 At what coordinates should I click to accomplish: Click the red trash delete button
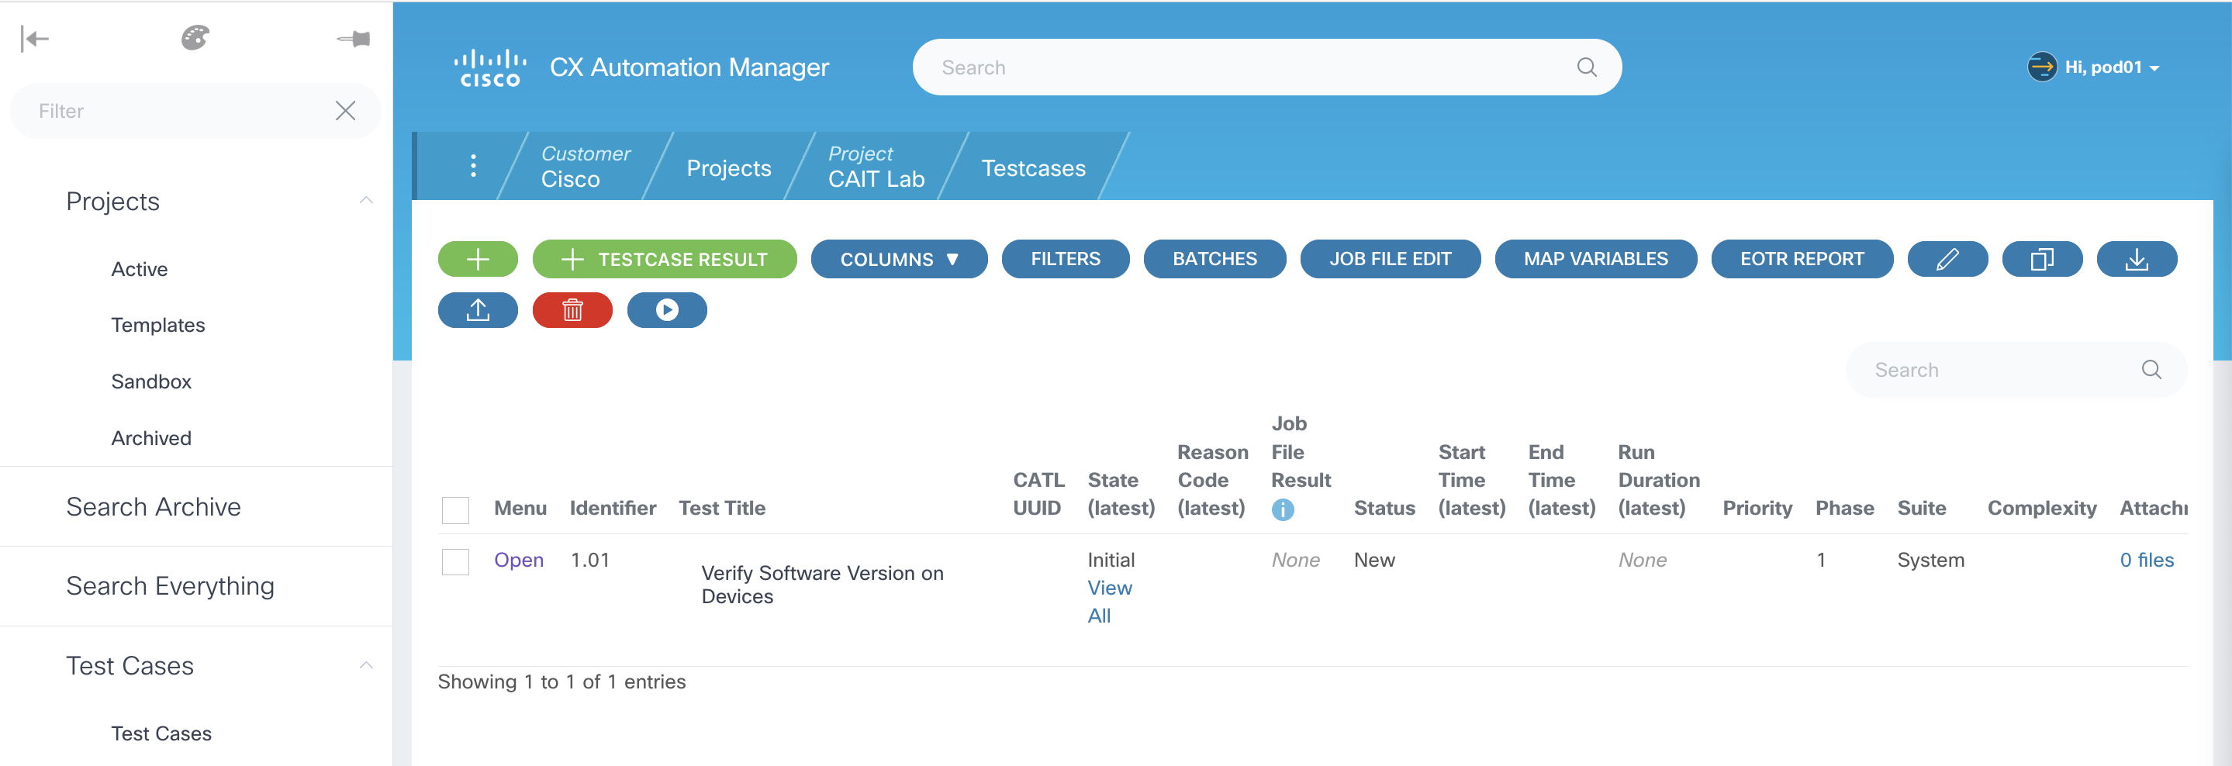point(572,310)
